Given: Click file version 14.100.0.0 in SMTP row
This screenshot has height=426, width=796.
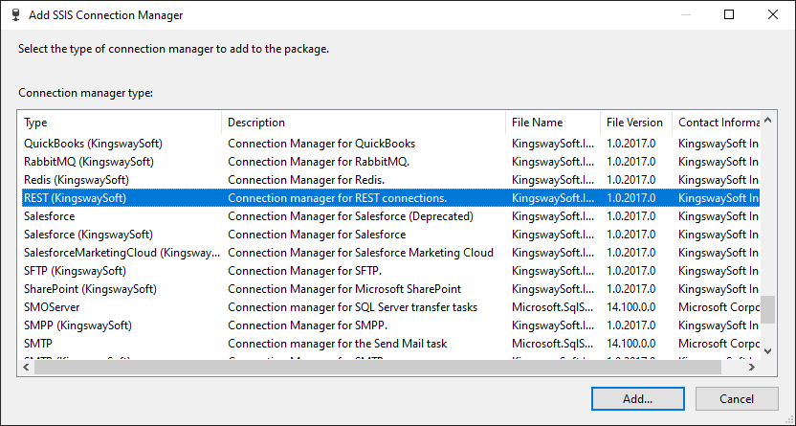Looking at the screenshot, I should point(631,344).
